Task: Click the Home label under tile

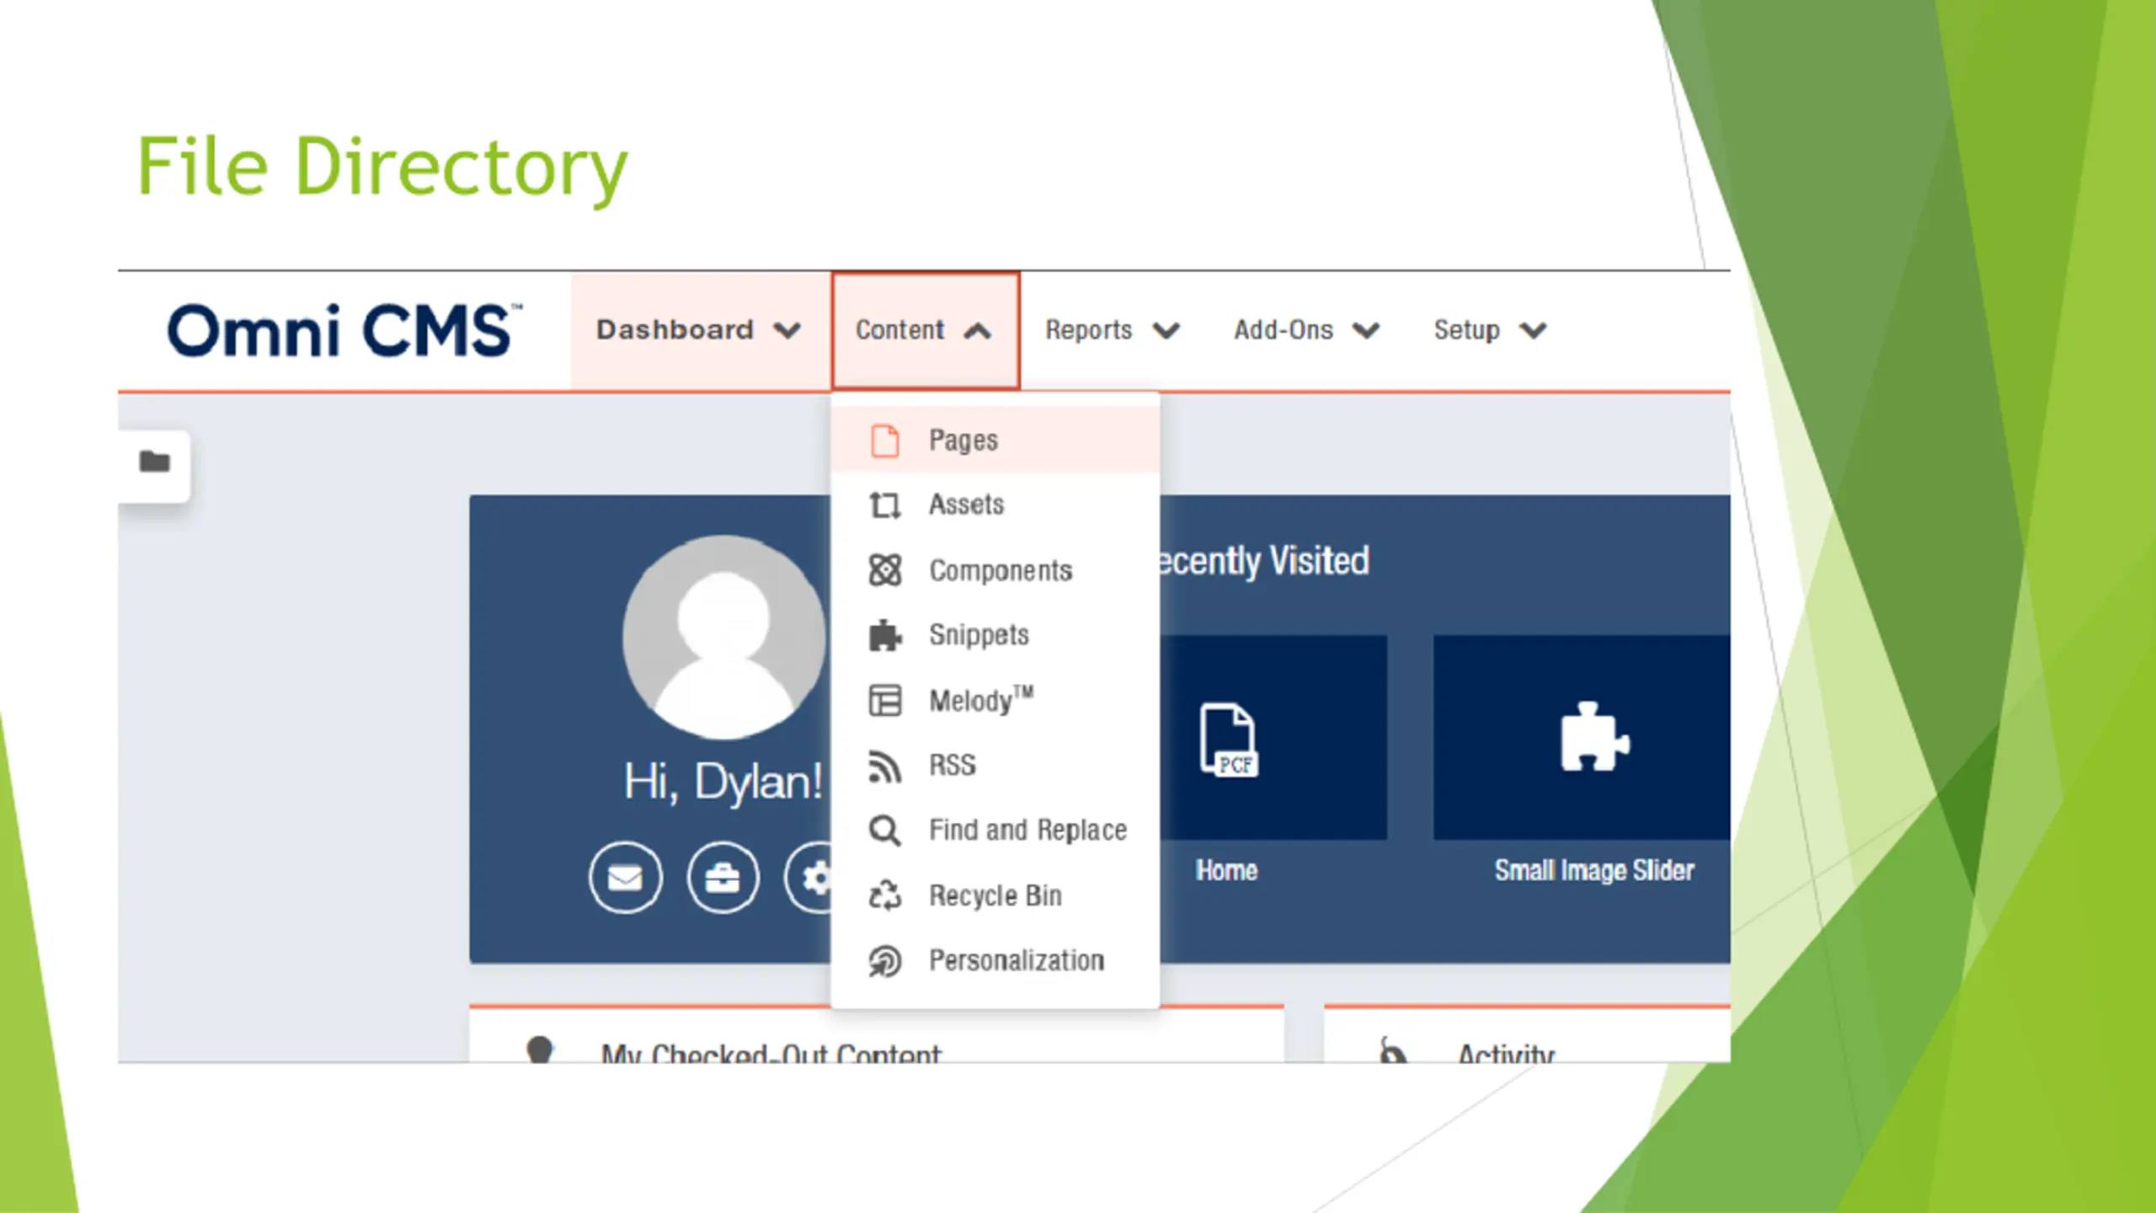Action: (1226, 870)
